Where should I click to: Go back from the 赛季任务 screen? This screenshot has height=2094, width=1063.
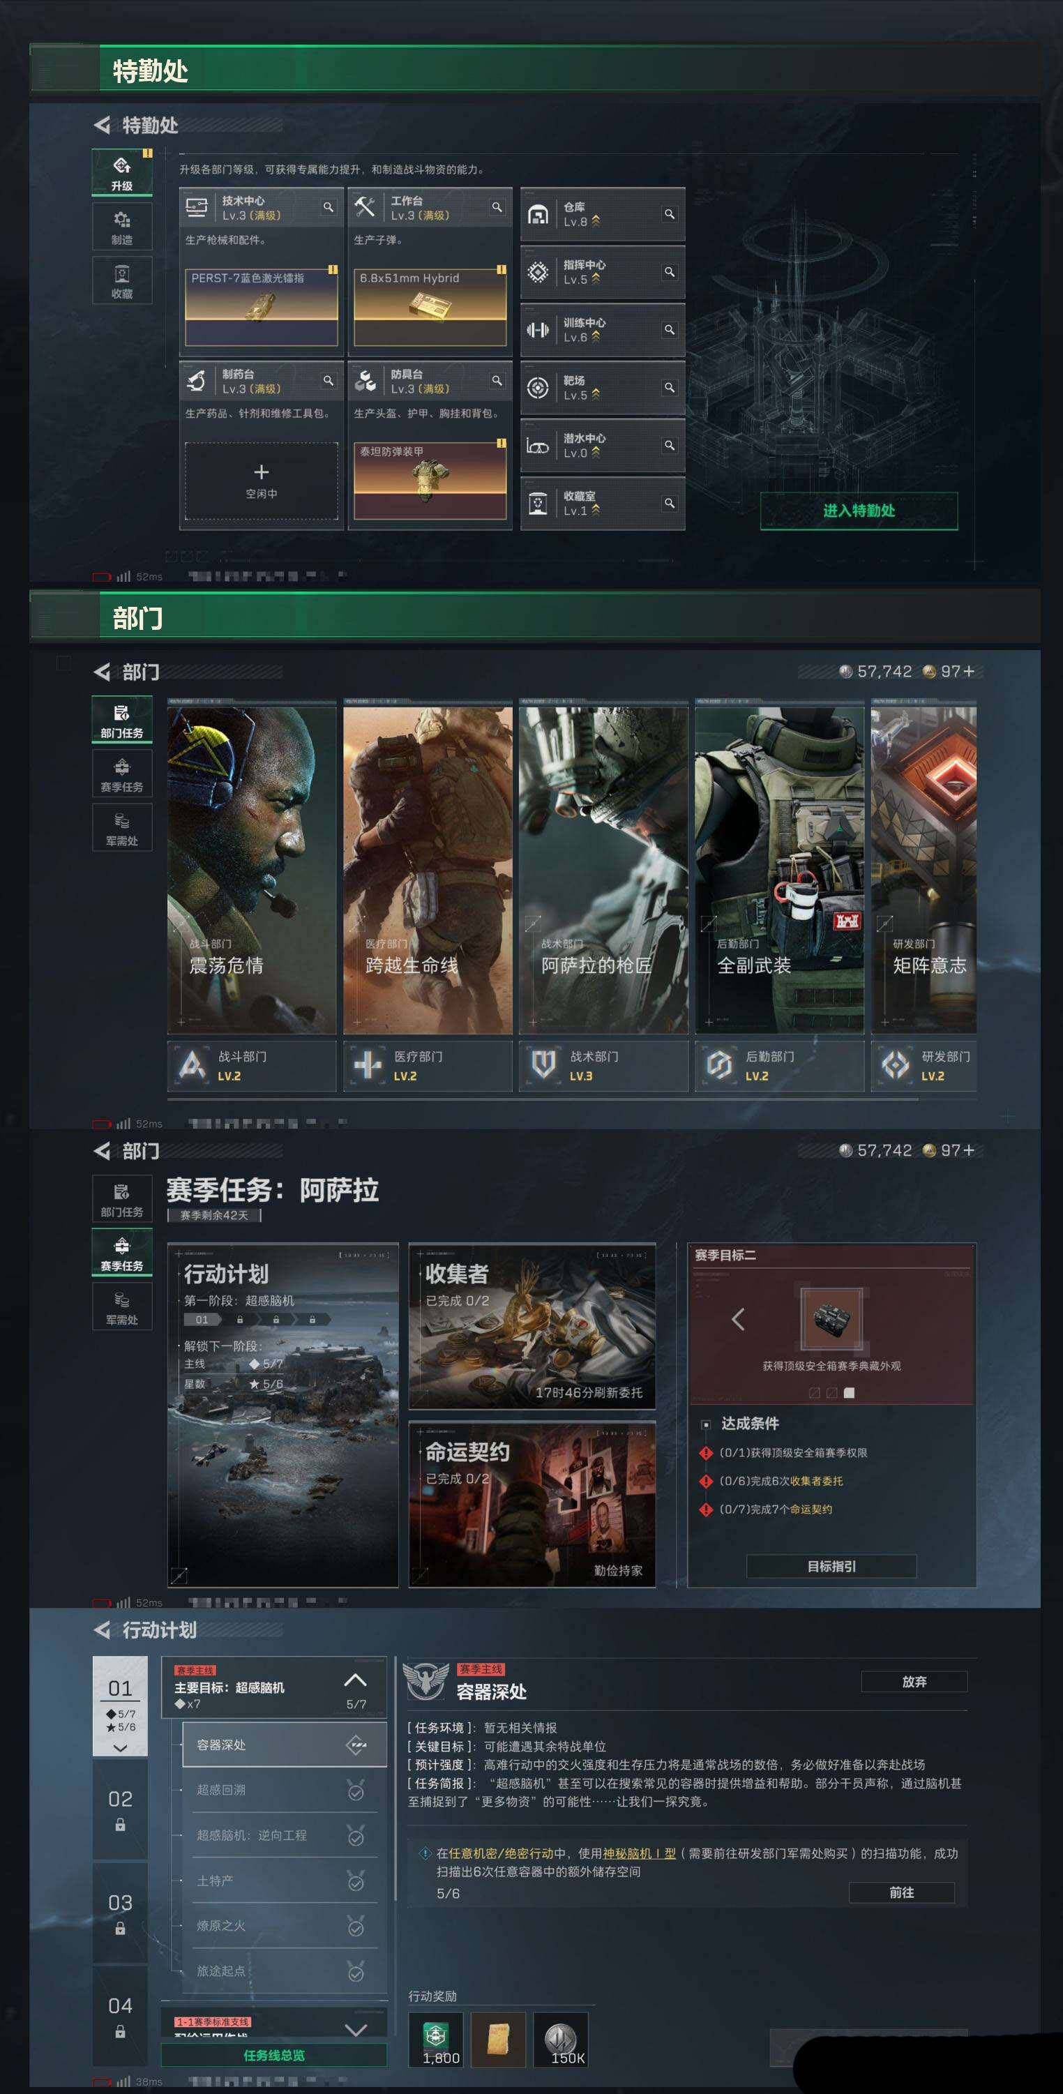tap(103, 1151)
